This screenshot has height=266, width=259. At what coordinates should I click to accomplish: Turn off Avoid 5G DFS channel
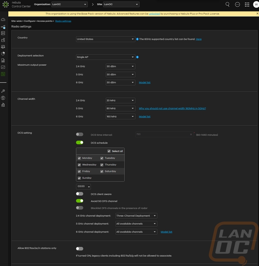(x=79, y=201)
